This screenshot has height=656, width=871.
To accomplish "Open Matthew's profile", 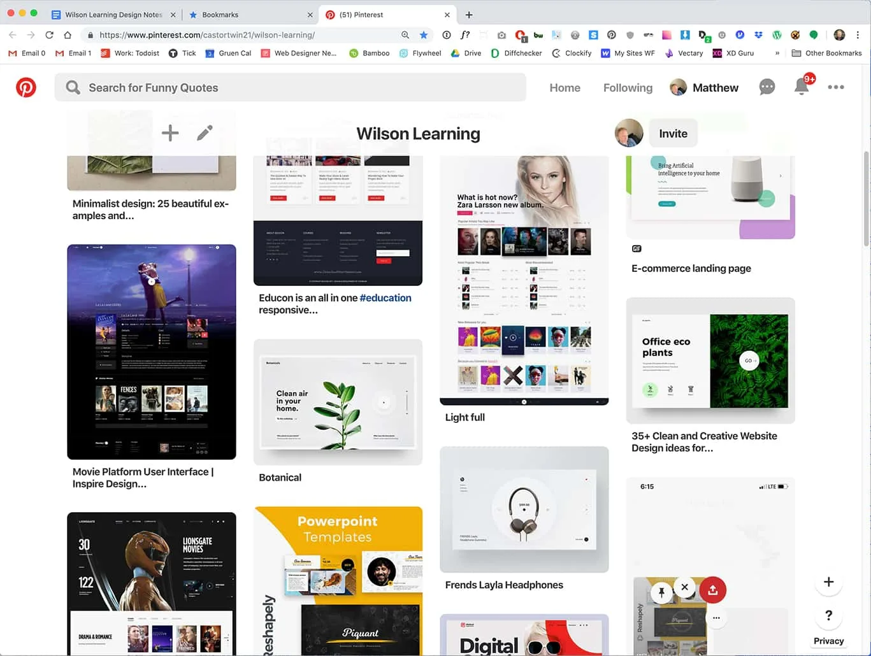I will pos(704,88).
